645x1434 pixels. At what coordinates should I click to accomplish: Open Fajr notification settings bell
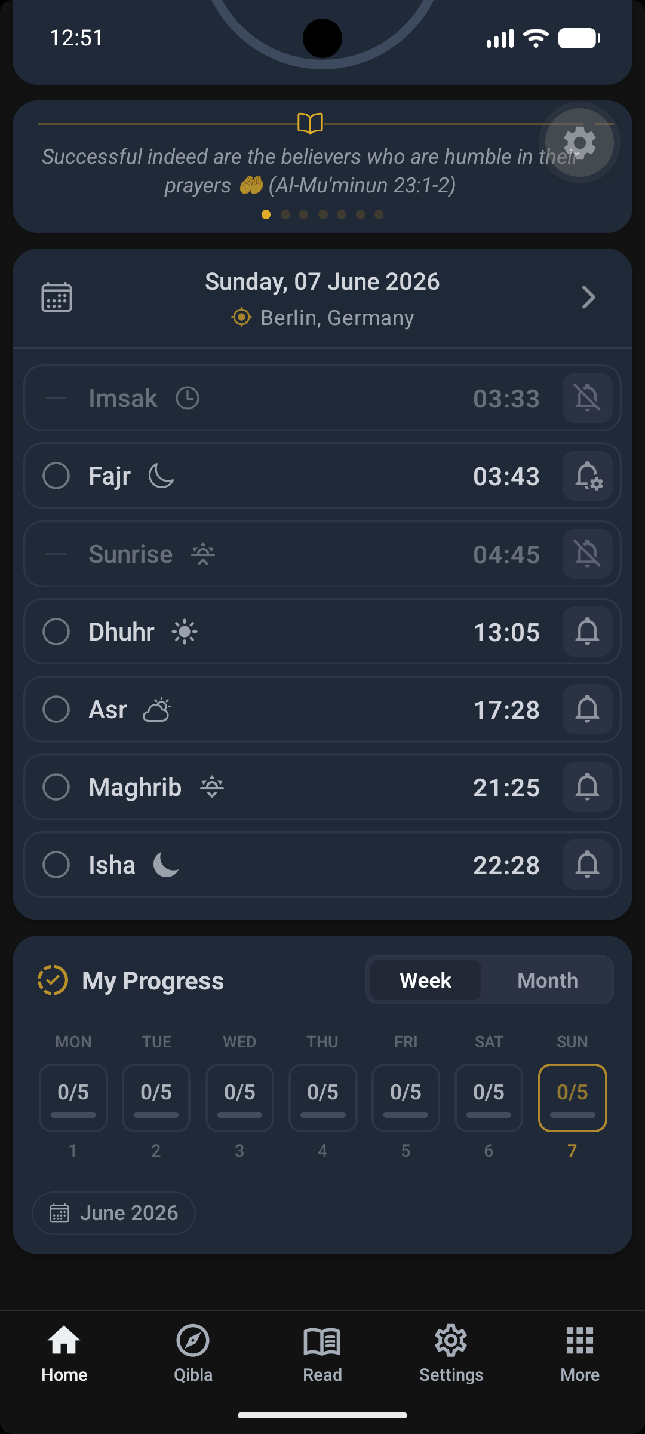click(x=588, y=476)
